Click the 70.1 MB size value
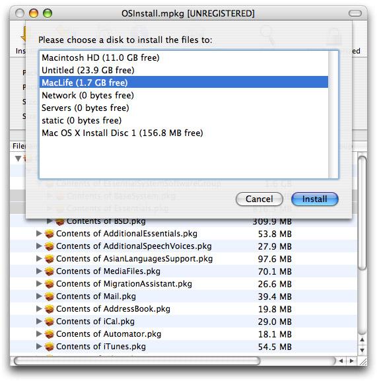The height and width of the screenshot is (381, 377). click(275, 271)
